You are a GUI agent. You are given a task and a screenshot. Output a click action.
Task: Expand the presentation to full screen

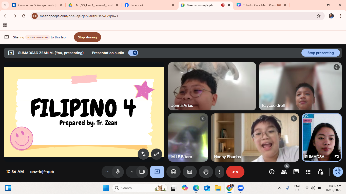[157, 154]
